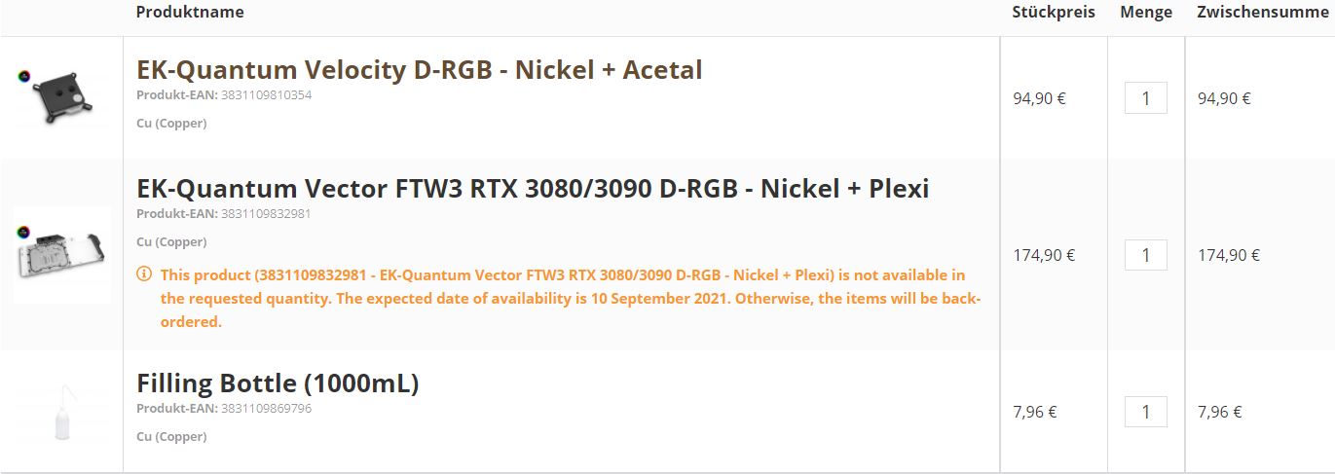The width and height of the screenshot is (1335, 474).
Task: Select quantity field for Filling Bottle
Action: pos(1146,412)
